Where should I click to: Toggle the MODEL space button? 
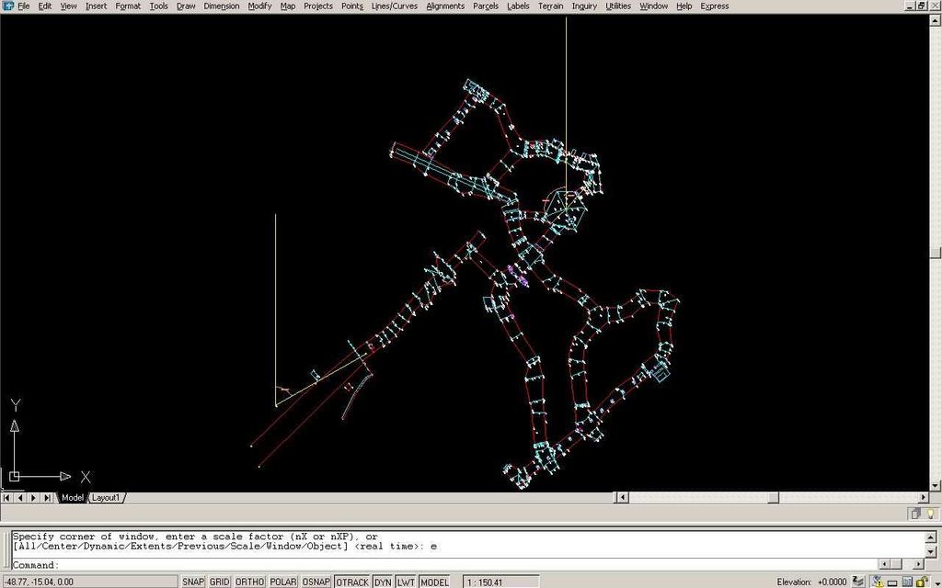[434, 582]
